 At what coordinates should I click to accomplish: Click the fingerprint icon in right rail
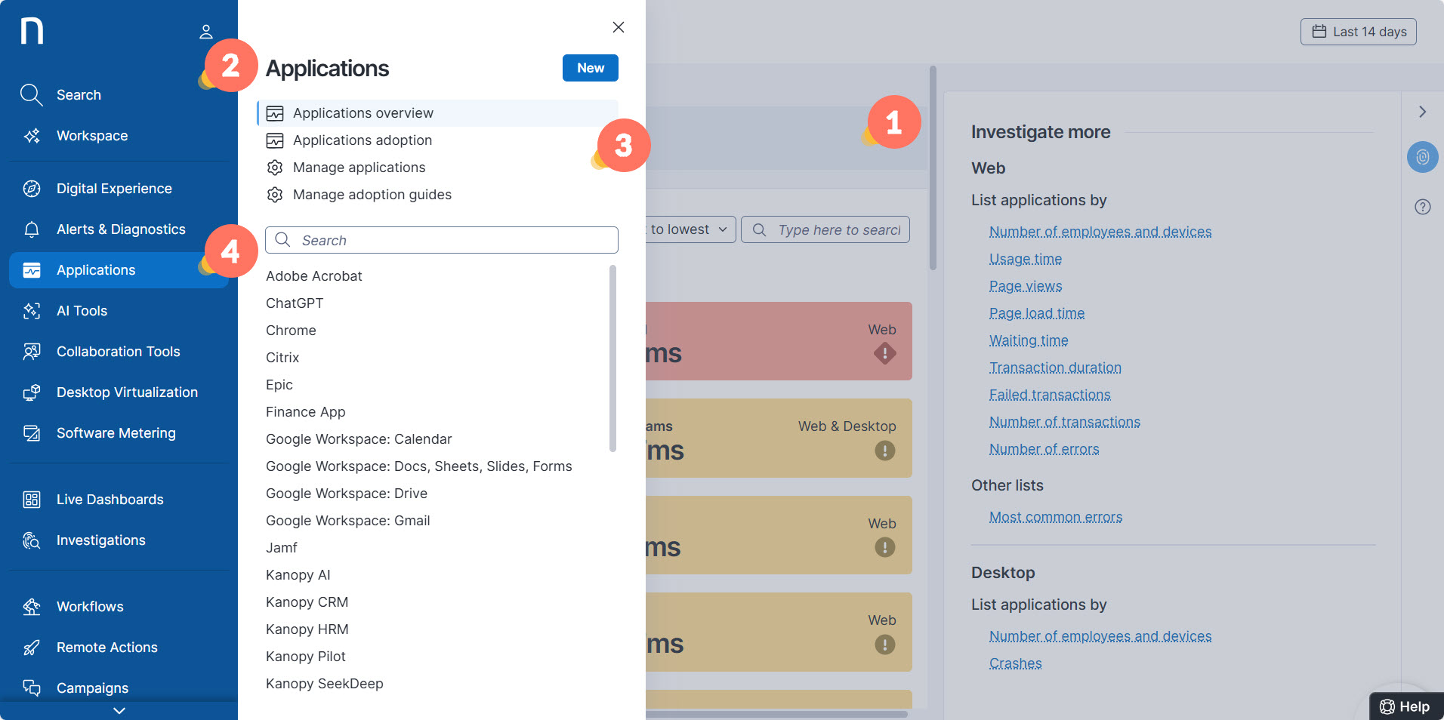1422,157
